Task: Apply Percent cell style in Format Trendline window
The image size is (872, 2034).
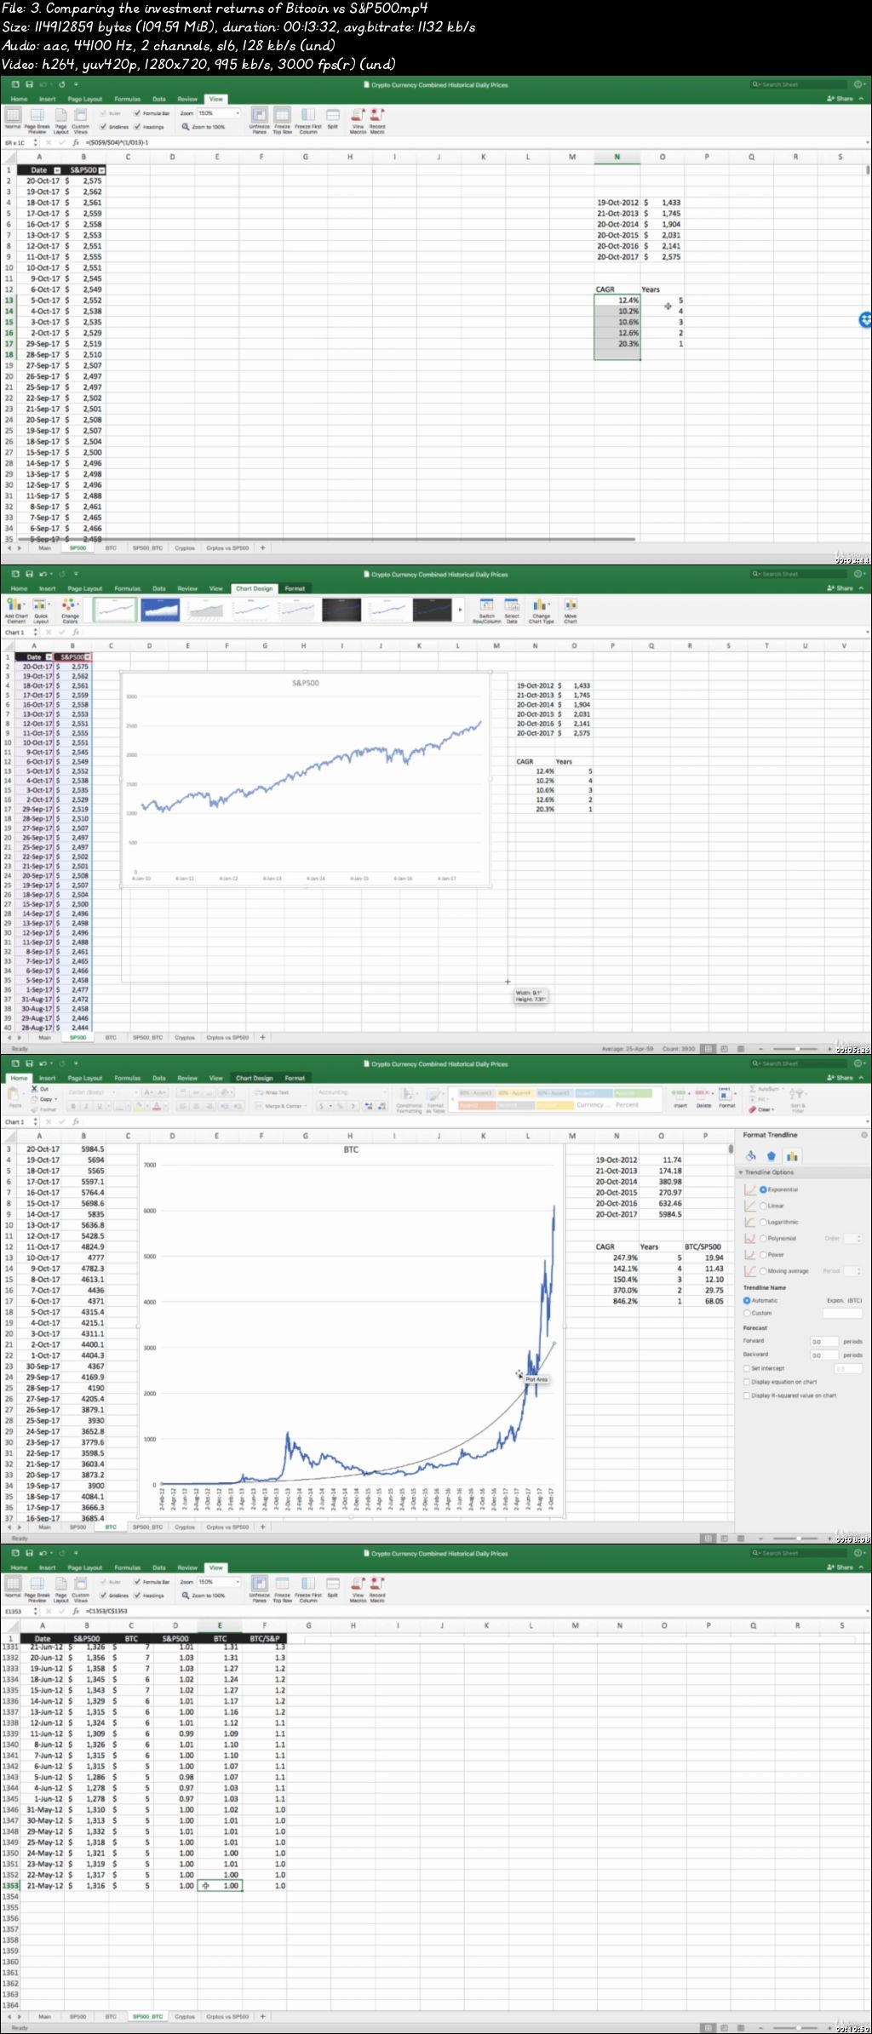Action: click(627, 1105)
